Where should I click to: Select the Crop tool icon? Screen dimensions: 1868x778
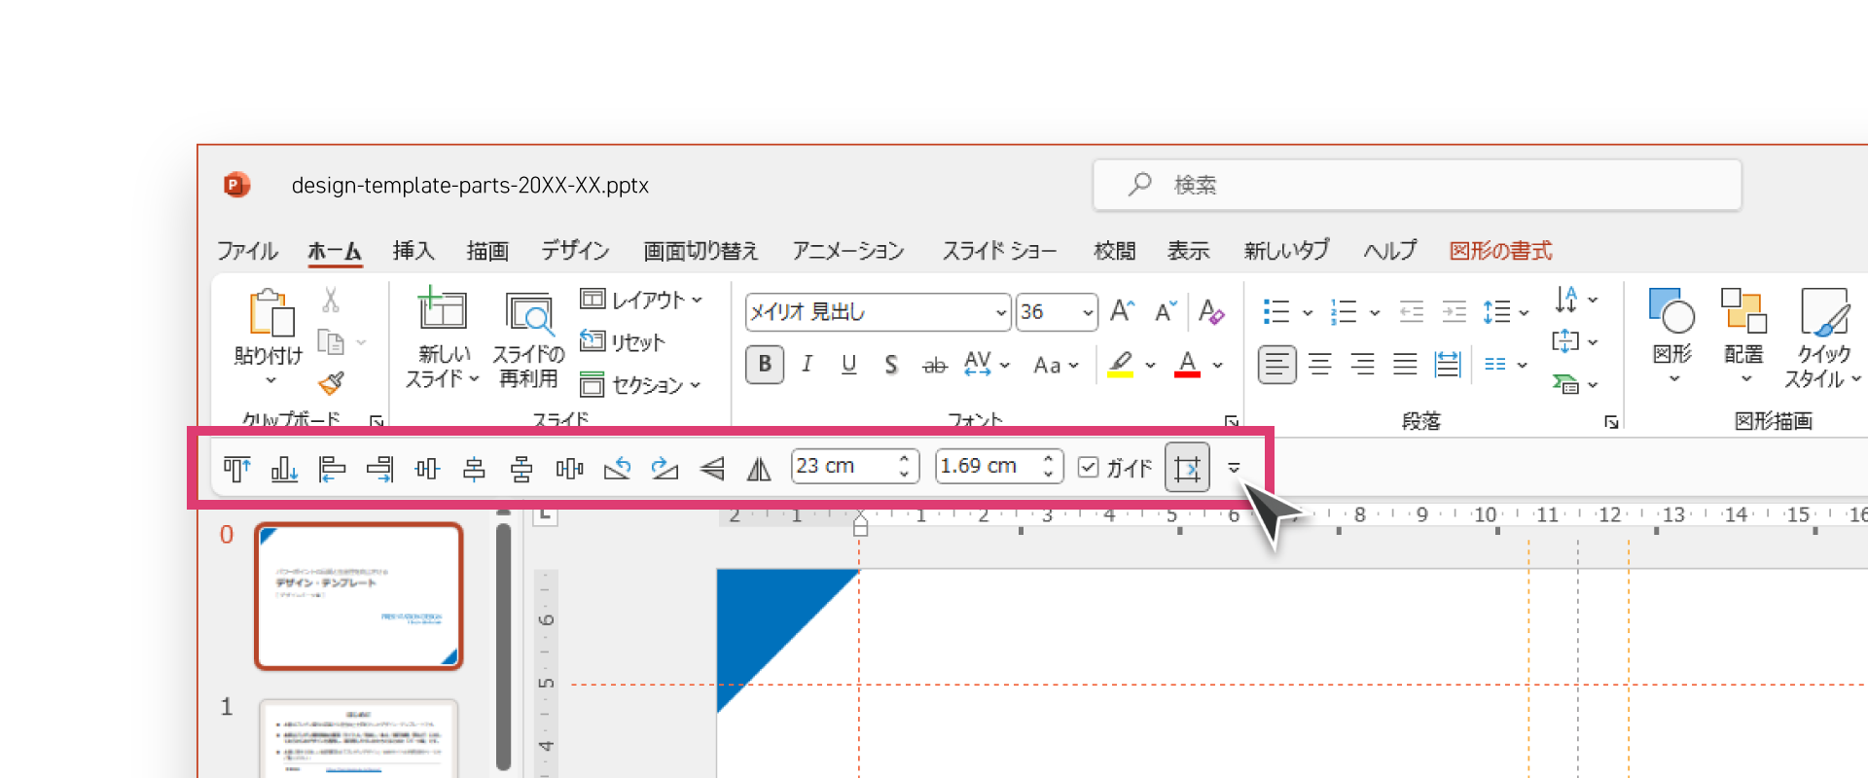pos(1187,468)
